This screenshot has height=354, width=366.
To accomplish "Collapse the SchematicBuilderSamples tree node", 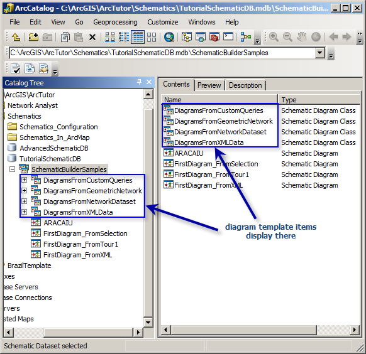I will coord(12,169).
